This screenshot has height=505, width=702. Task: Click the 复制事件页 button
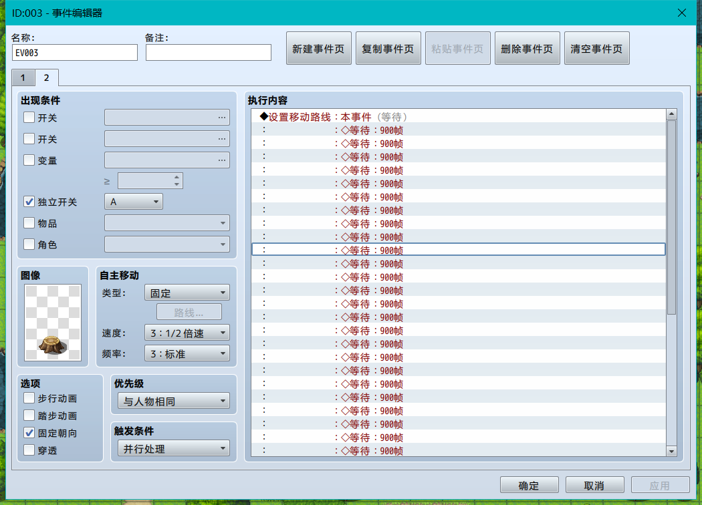pyautogui.click(x=388, y=48)
